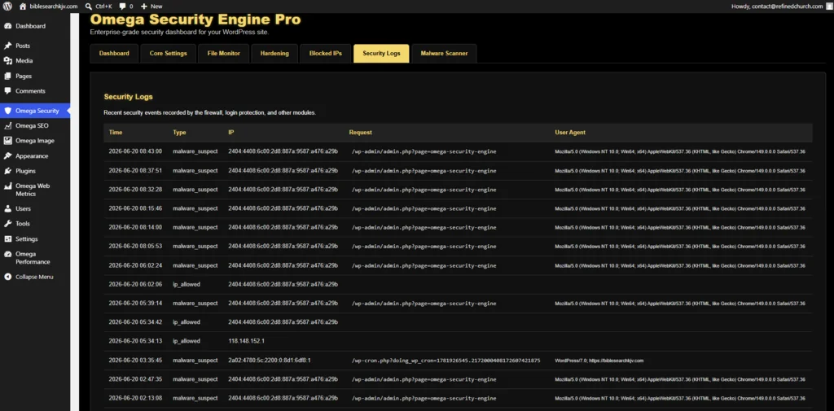Click timestamp 2026-06-20 08:43:00
This screenshot has width=834, height=411.
(x=136, y=151)
